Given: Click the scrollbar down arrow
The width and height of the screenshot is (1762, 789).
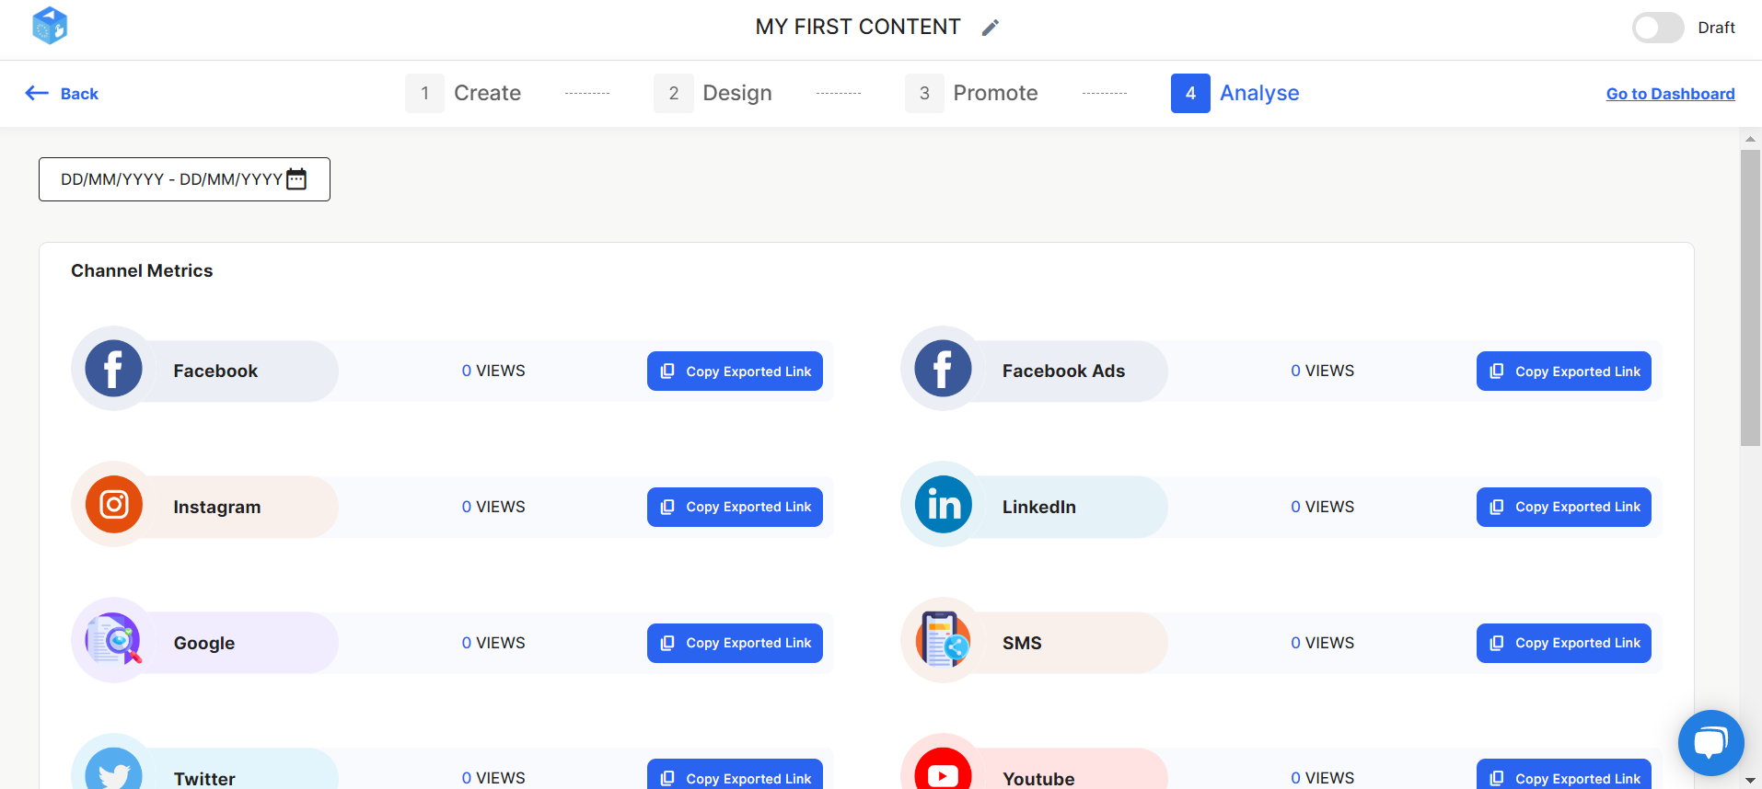Looking at the screenshot, I should 1750,781.
